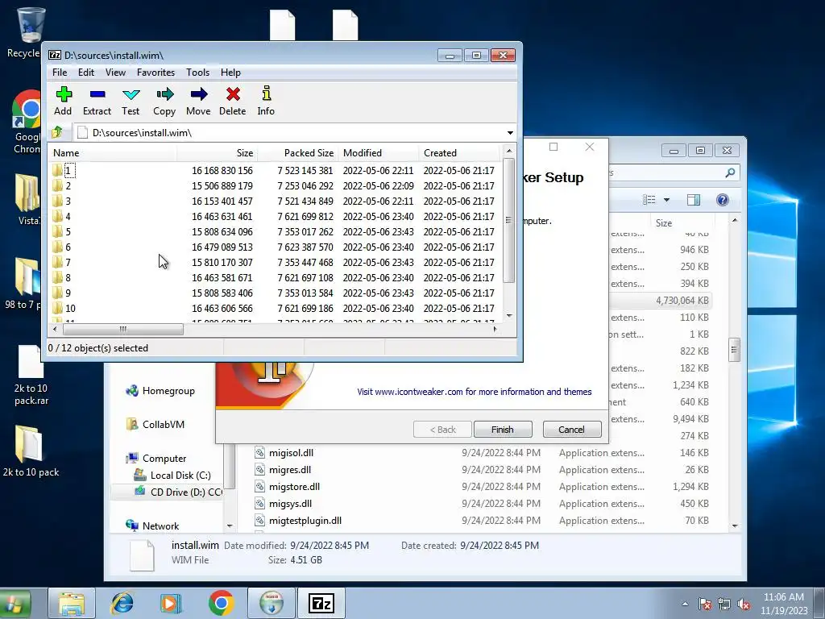Select the 2k to 10 pack.rar file

[31, 376]
